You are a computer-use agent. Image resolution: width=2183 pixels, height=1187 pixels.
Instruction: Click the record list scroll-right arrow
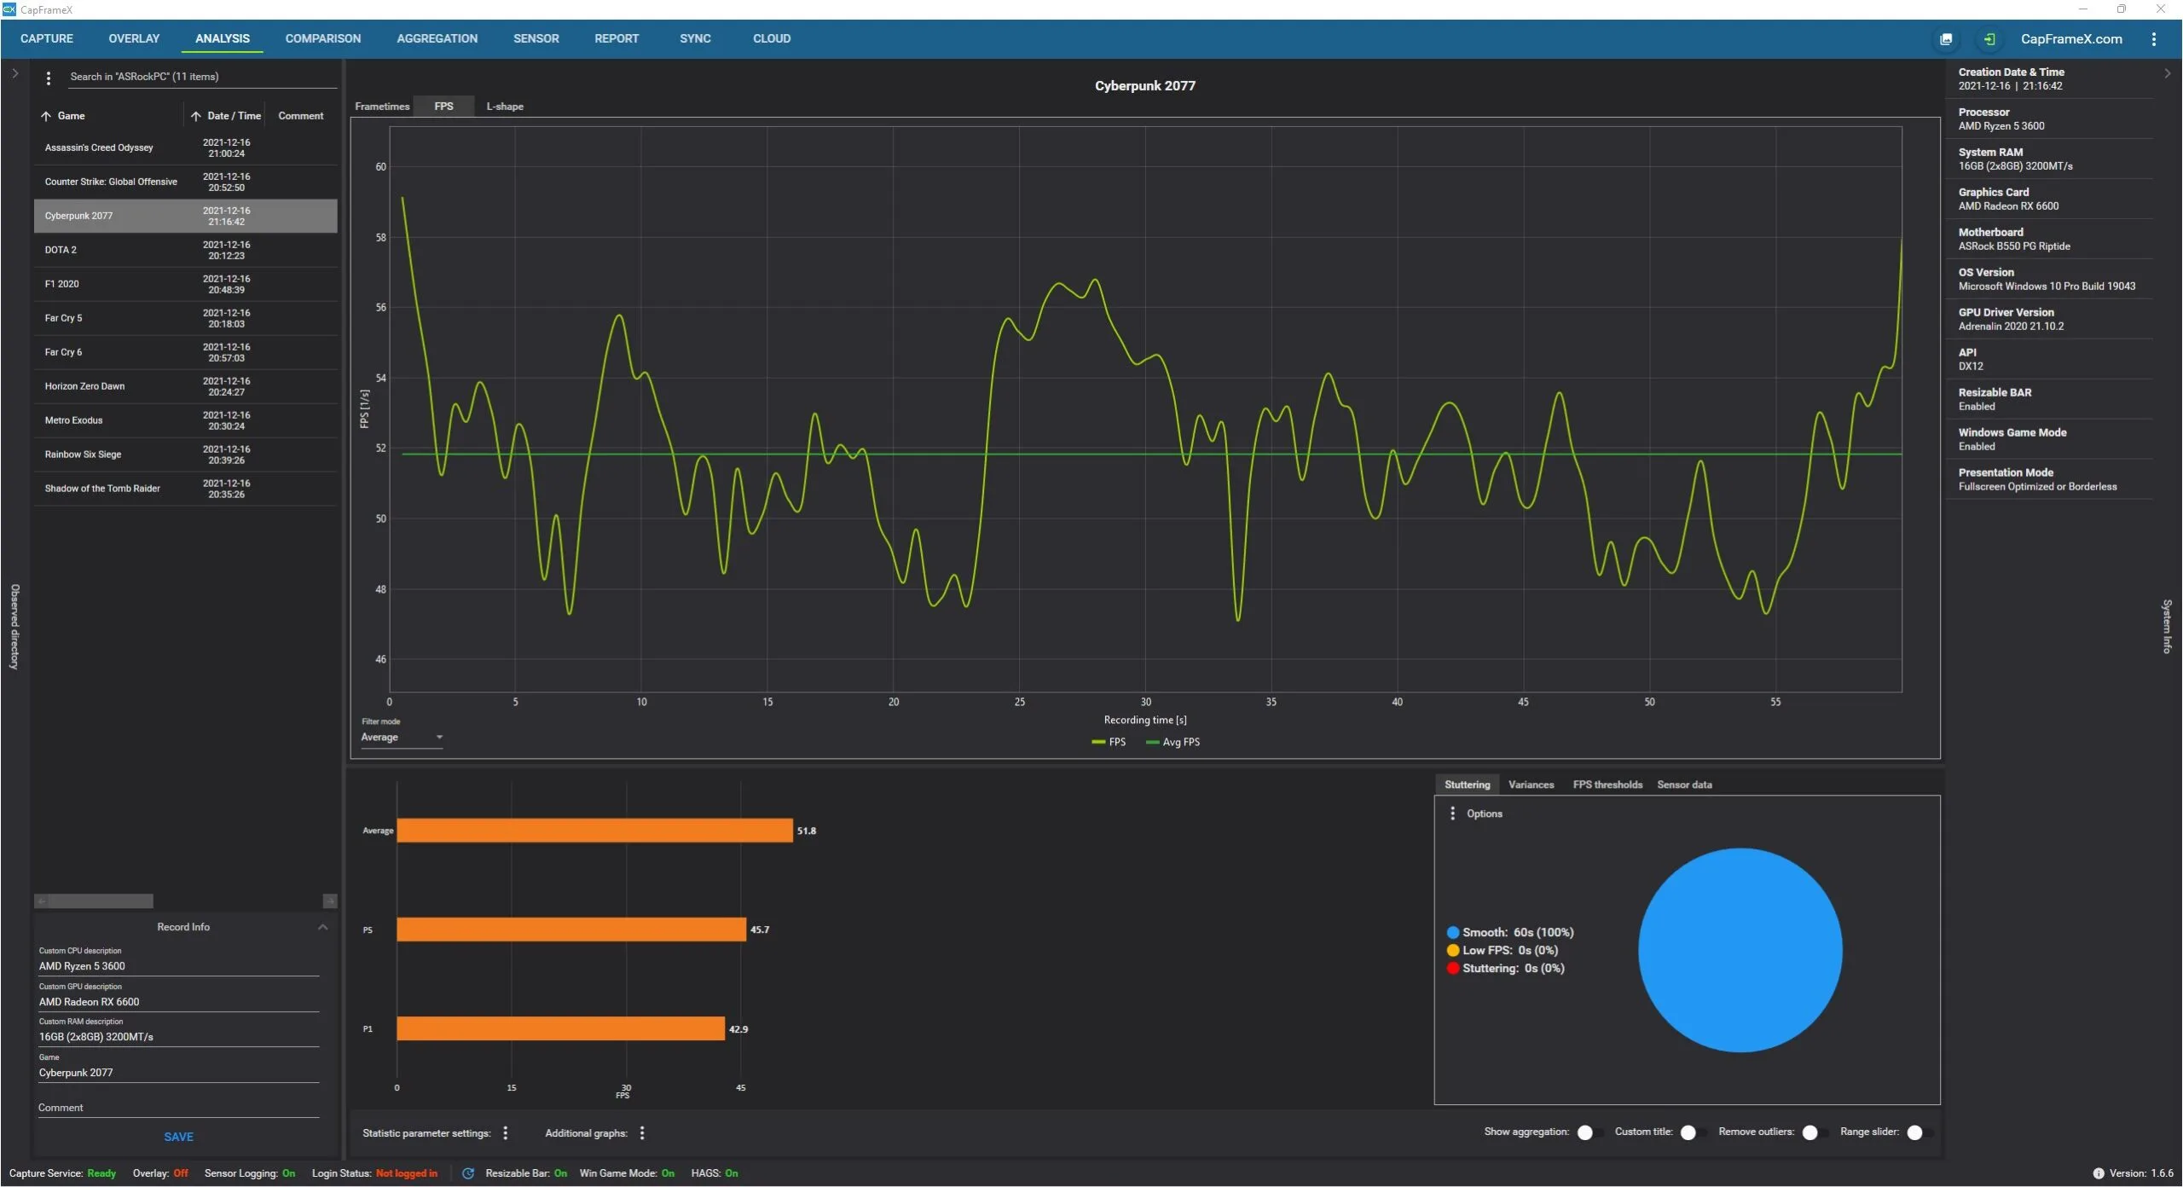coord(330,901)
